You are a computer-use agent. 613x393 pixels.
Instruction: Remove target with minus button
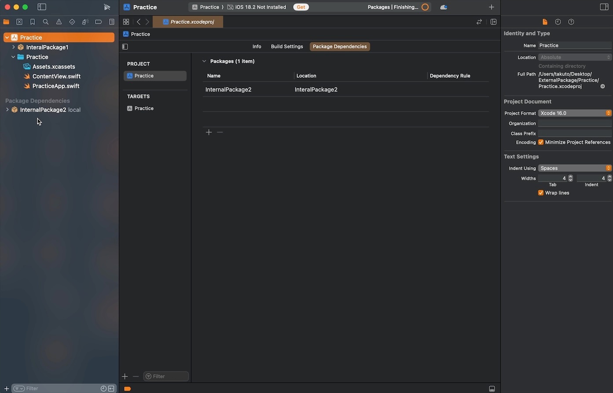click(x=136, y=376)
